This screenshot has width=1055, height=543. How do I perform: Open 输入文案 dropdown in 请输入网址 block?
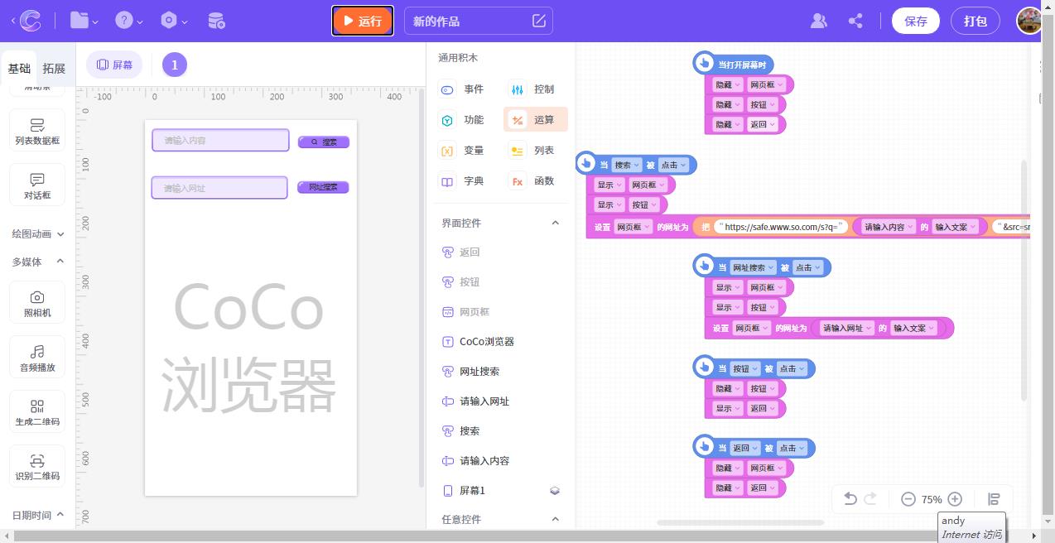[x=914, y=329]
